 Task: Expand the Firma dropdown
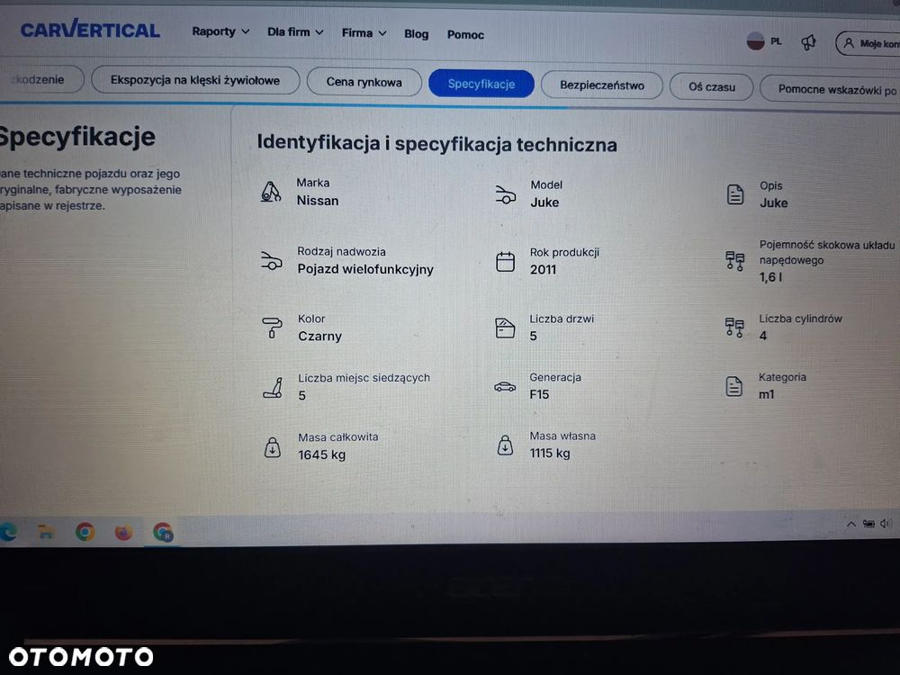click(x=364, y=33)
